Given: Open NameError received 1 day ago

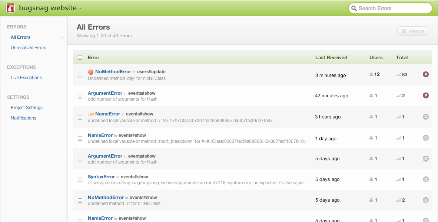Looking at the screenshot, I should click(100, 135).
